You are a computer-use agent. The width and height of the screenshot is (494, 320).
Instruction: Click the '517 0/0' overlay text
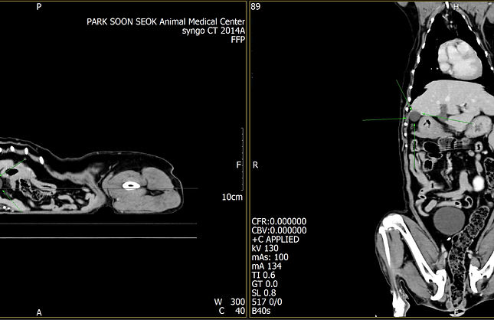267,302
